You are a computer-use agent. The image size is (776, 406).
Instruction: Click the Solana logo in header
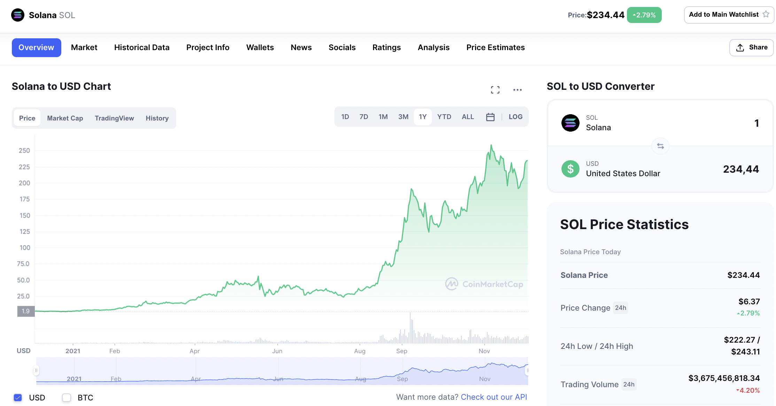click(18, 15)
